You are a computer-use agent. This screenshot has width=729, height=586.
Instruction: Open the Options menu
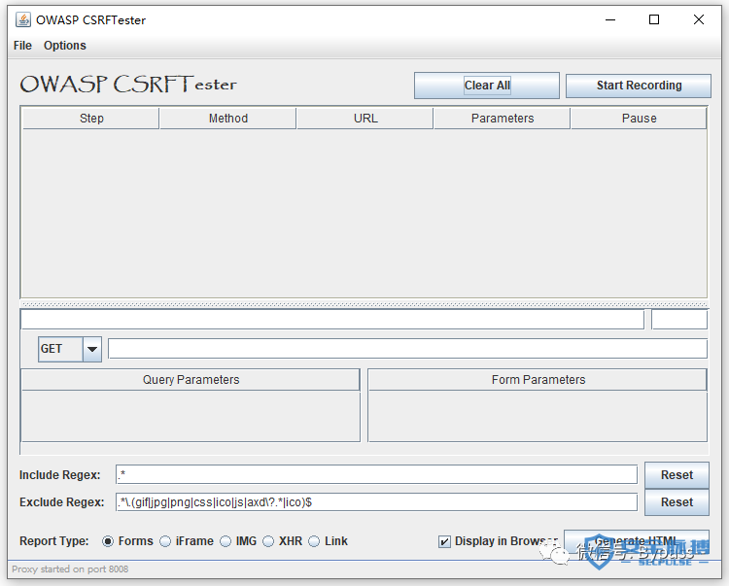(x=64, y=46)
